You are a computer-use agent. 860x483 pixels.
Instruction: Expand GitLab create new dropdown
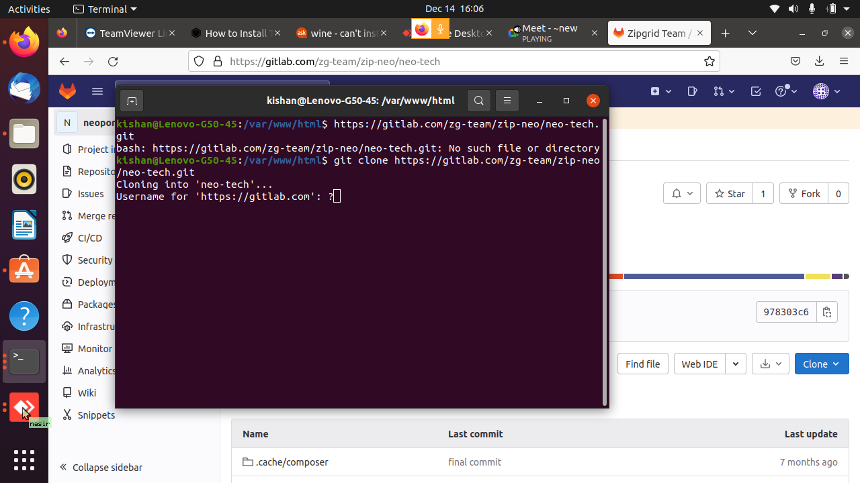point(661,91)
